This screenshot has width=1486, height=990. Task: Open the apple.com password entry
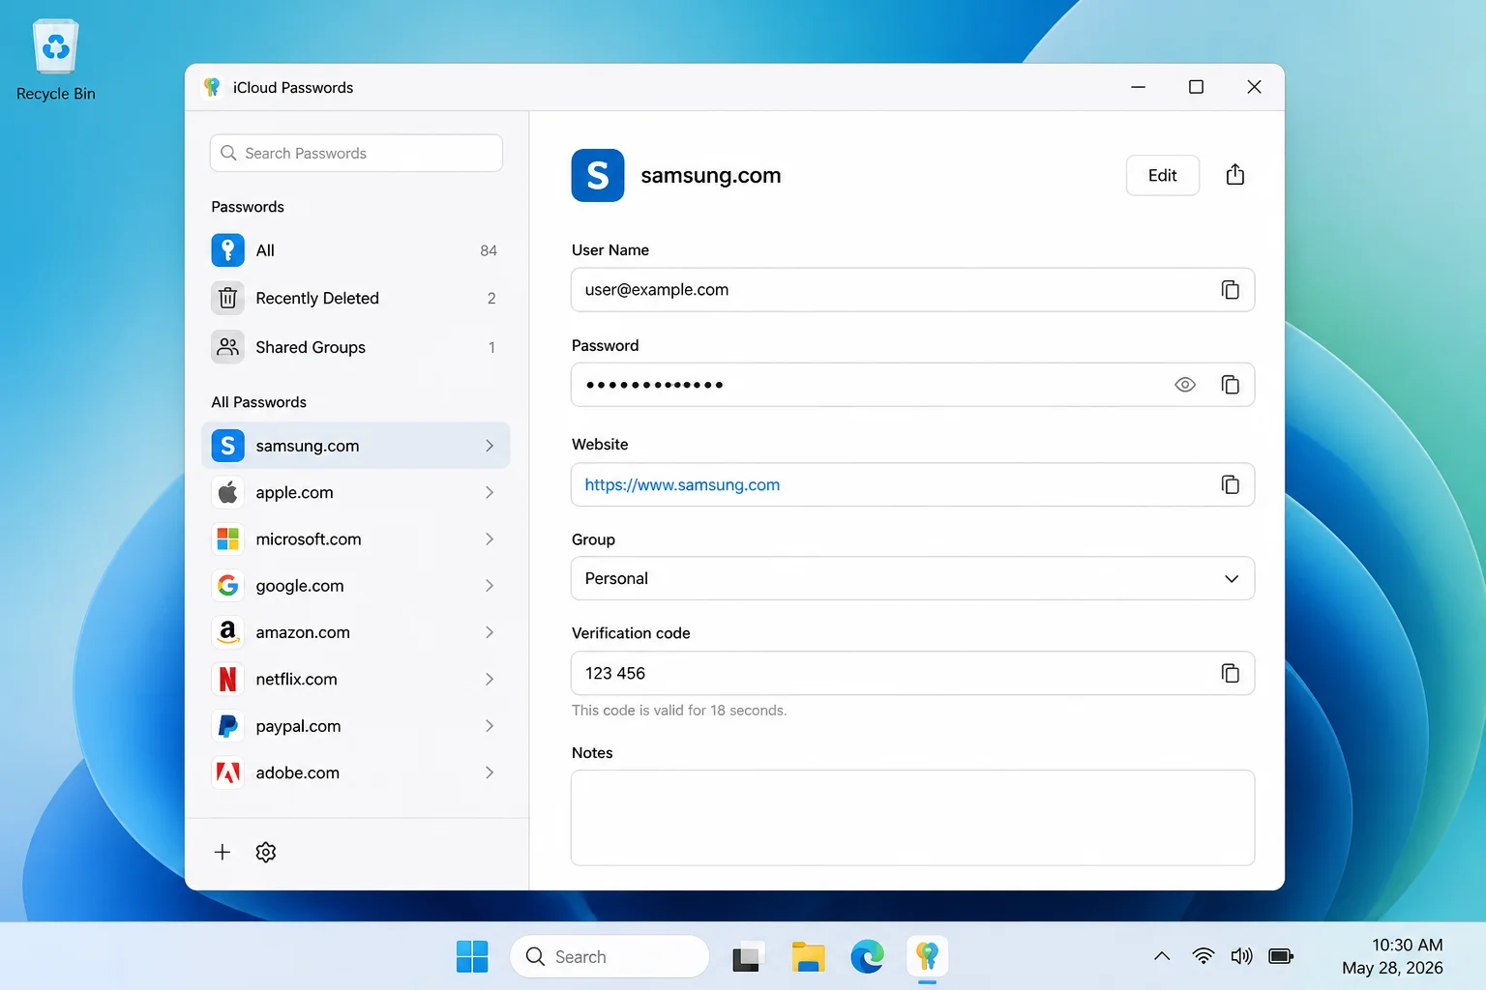tap(356, 492)
